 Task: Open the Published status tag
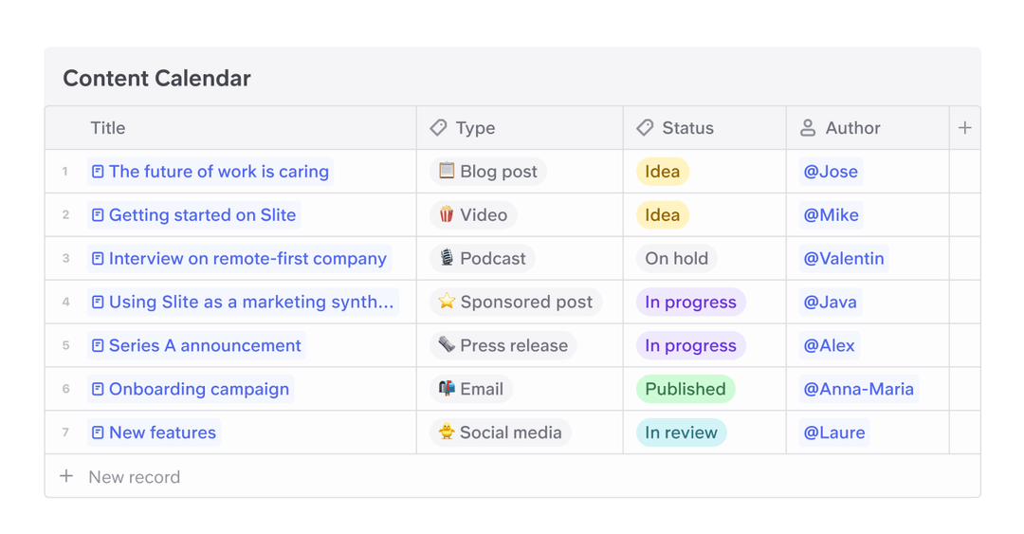click(x=685, y=390)
